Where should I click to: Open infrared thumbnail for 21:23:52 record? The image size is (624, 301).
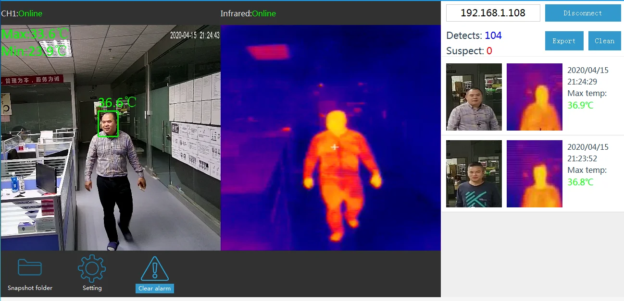(535, 174)
